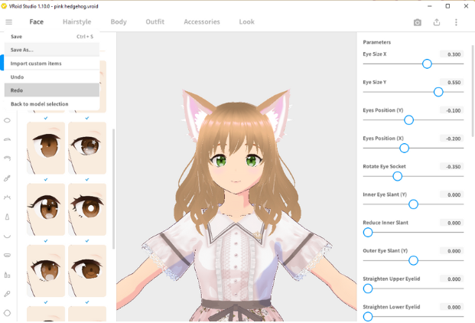The height and width of the screenshot is (323, 475).
Task: Click the Eye Size Y slider handle
Action: tap(438, 92)
